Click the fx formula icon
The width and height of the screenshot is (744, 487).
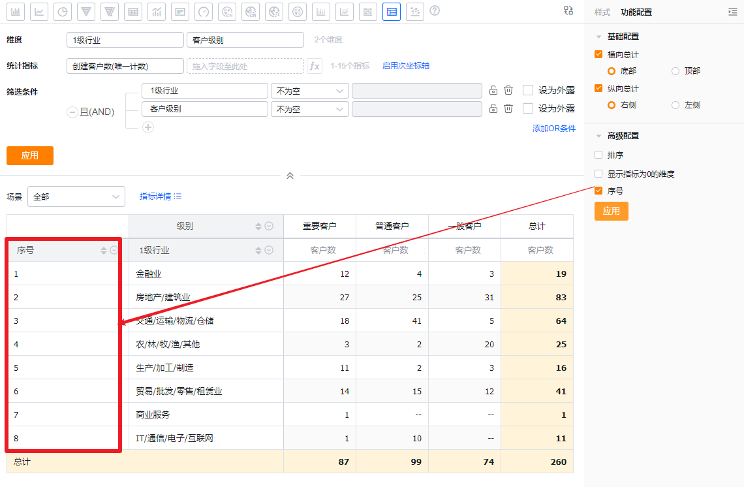coord(315,66)
